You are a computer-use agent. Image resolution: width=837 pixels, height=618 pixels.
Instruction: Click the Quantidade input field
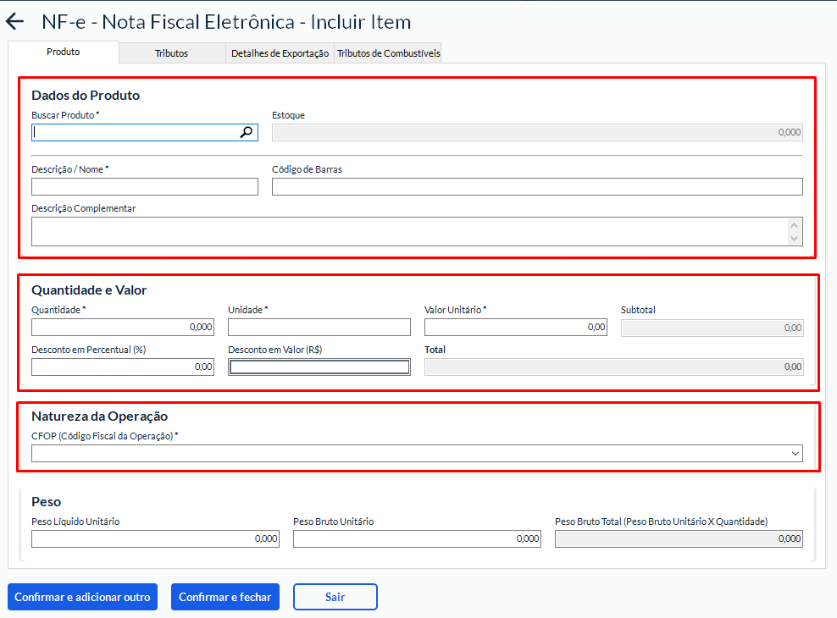pos(122,328)
